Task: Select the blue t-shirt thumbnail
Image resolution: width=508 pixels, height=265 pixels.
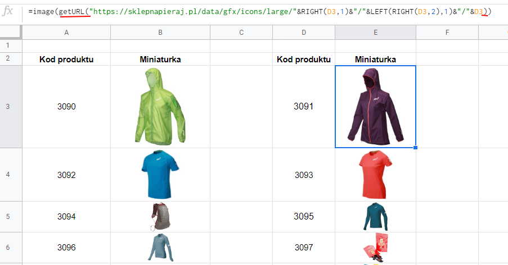Action: (160, 175)
